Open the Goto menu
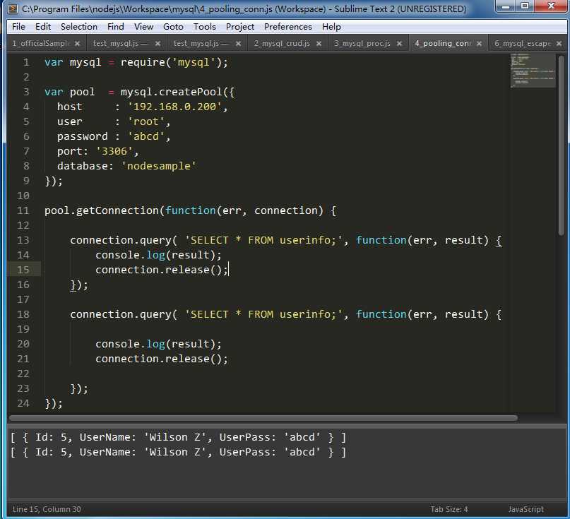 click(x=173, y=27)
